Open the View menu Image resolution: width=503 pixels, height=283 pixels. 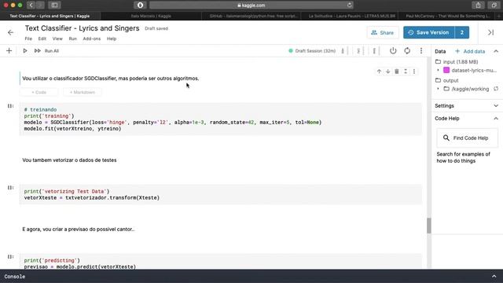point(57,39)
